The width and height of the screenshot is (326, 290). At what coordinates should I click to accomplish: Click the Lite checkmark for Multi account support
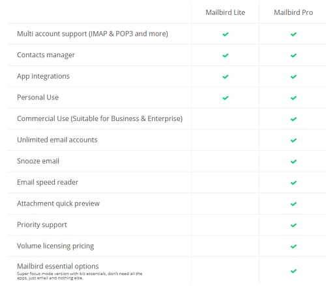(x=226, y=34)
